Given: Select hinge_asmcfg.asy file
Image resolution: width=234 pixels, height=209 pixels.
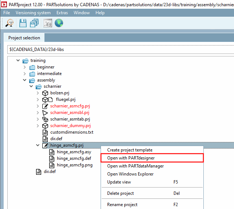Looking at the screenshot, I should (x=74, y=152).
